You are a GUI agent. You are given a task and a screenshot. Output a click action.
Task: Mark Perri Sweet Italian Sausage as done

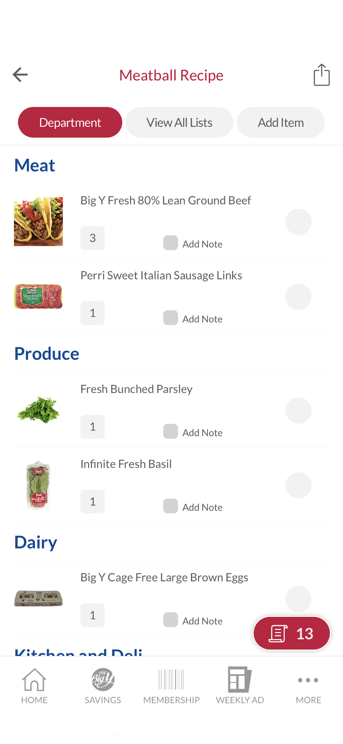pos(298,296)
